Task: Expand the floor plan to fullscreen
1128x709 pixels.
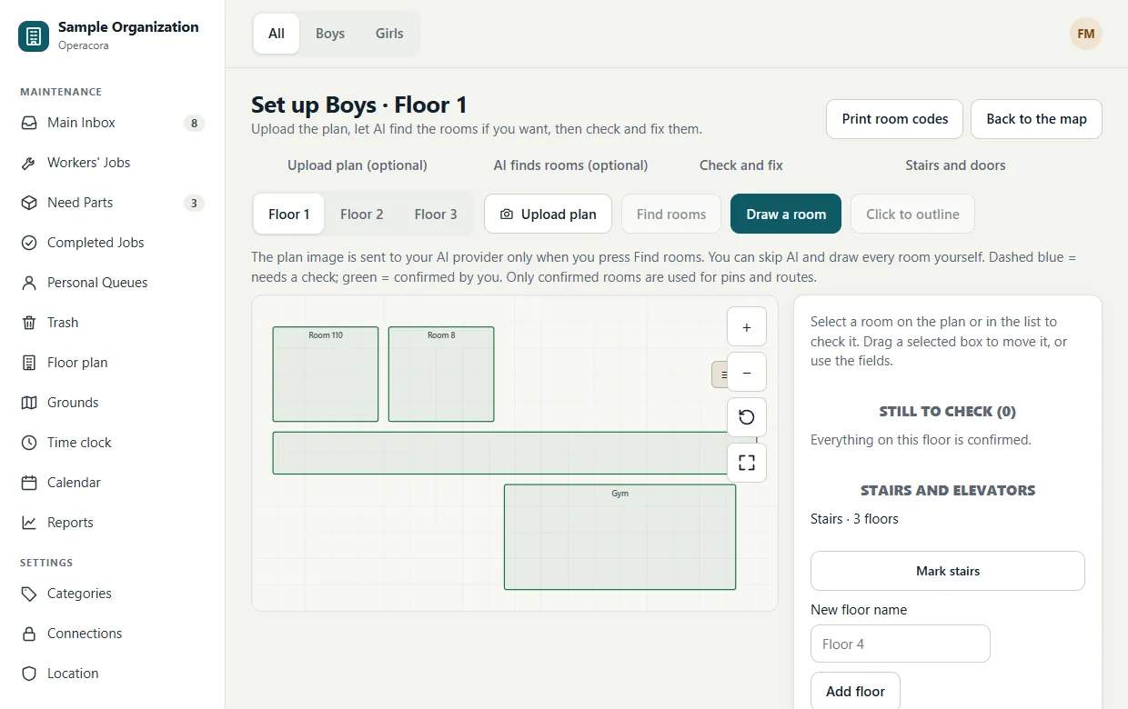Action: pos(747,463)
